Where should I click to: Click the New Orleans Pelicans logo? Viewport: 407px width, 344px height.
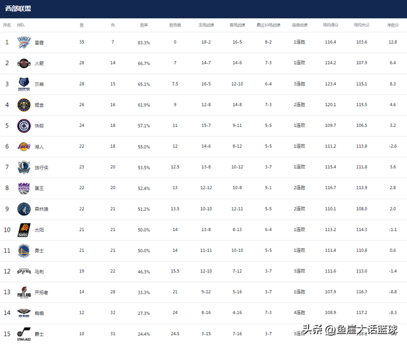(24, 313)
